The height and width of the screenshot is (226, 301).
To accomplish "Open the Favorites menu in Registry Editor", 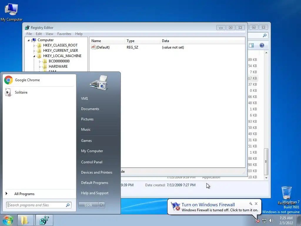I will tap(64, 34).
